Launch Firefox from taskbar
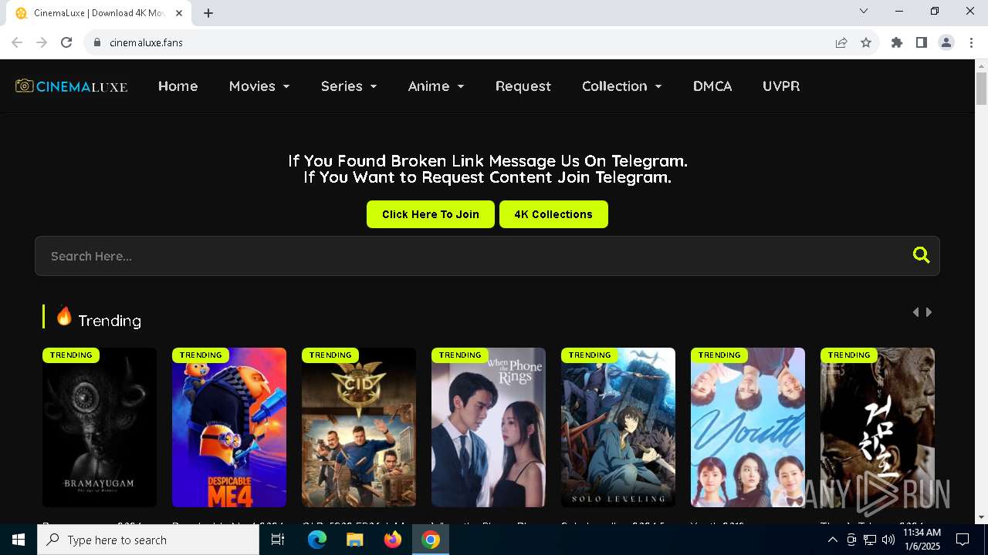Screen dimensions: 988x555 [x=393, y=540]
